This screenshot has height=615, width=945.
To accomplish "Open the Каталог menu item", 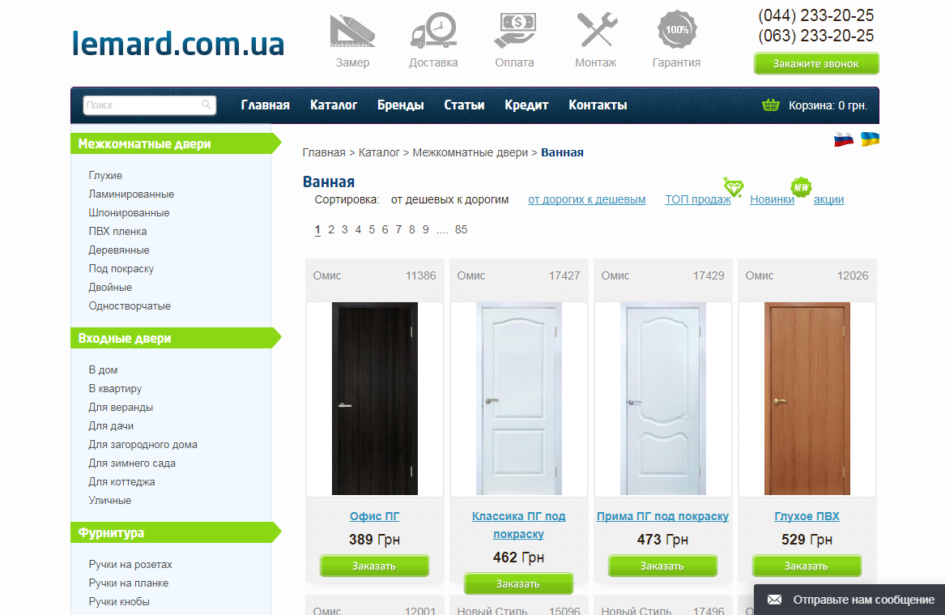I will (x=334, y=105).
